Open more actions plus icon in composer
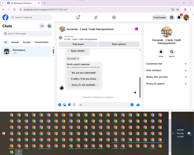 [60, 105]
